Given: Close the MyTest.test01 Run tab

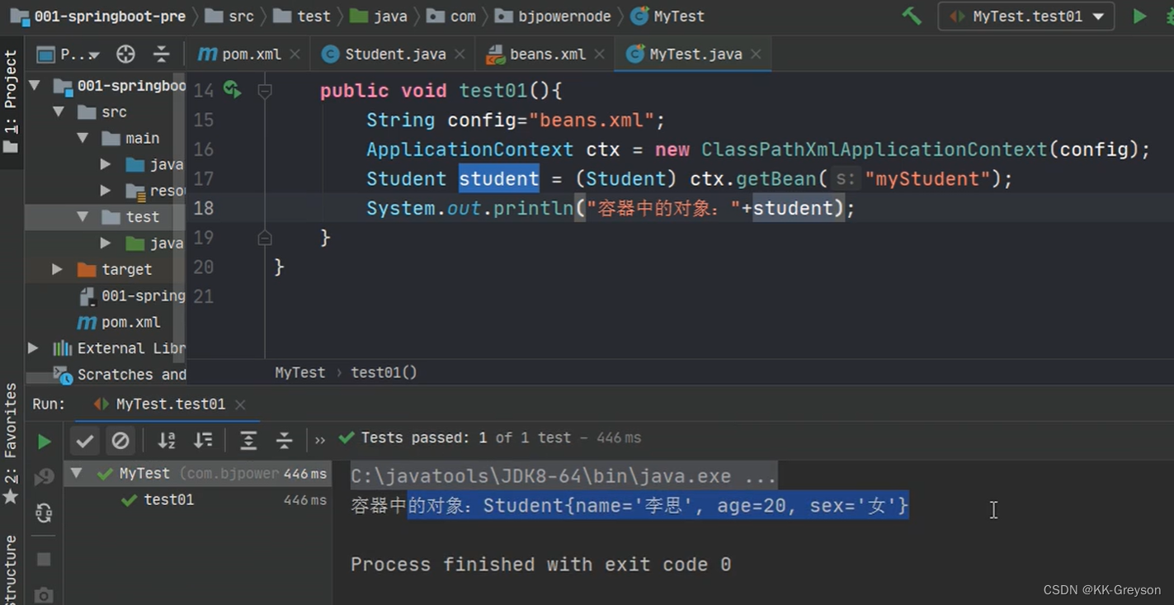Looking at the screenshot, I should (240, 404).
